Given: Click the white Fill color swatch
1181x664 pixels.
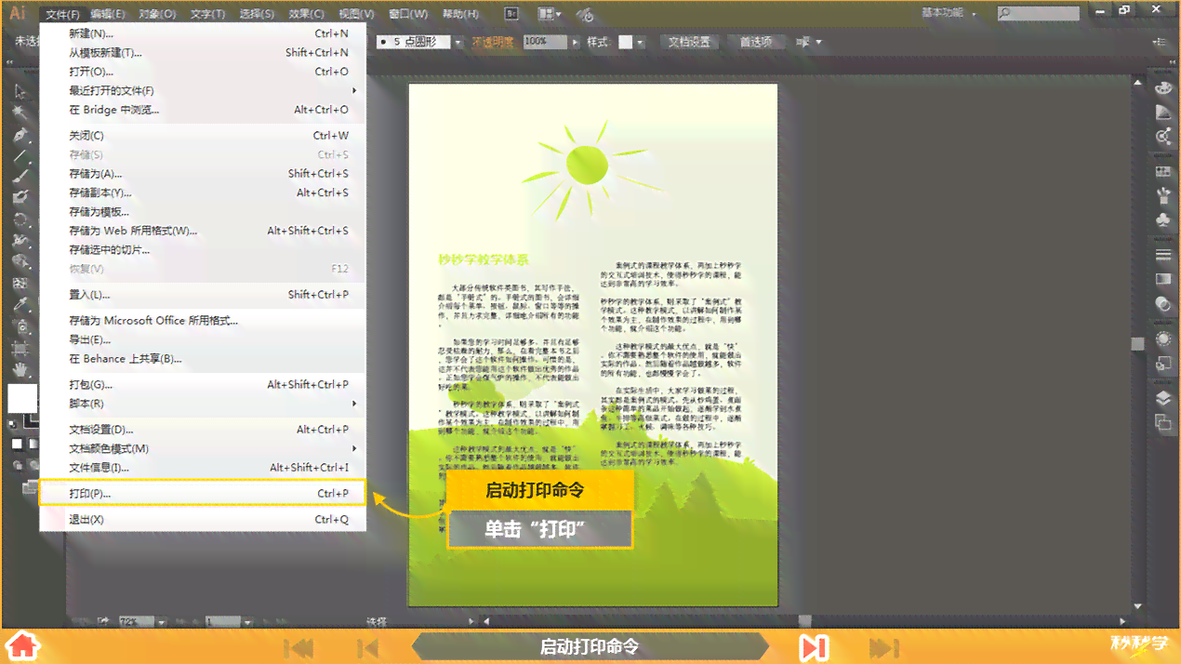Looking at the screenshot, I should (22, 398).
